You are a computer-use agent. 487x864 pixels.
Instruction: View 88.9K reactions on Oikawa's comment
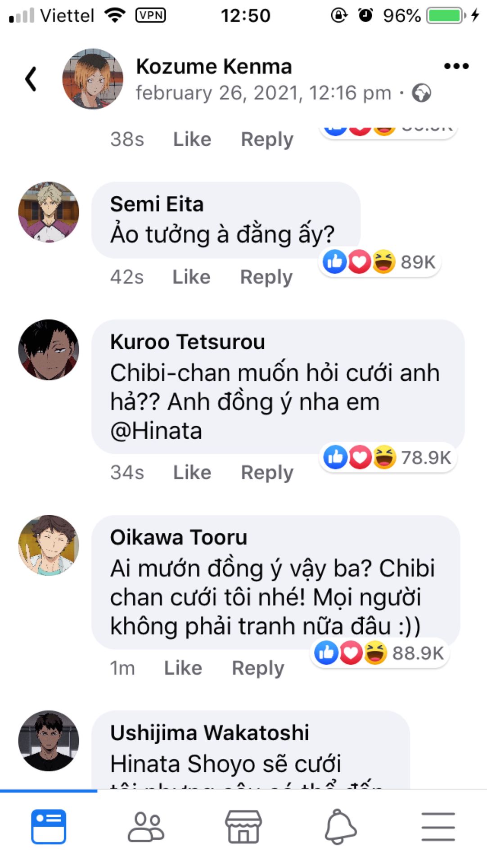(x=379, y=653)
